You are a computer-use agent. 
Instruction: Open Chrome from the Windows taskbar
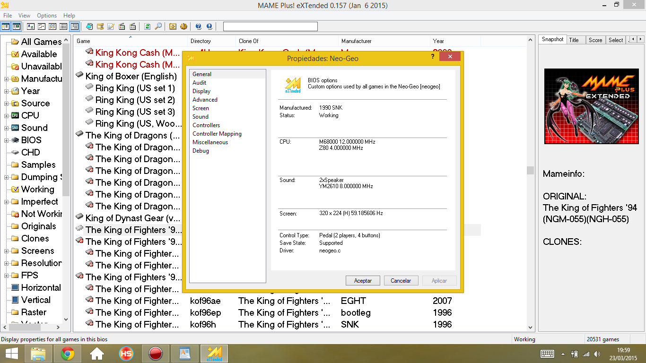pyautogui.click(x=67, y=354)
